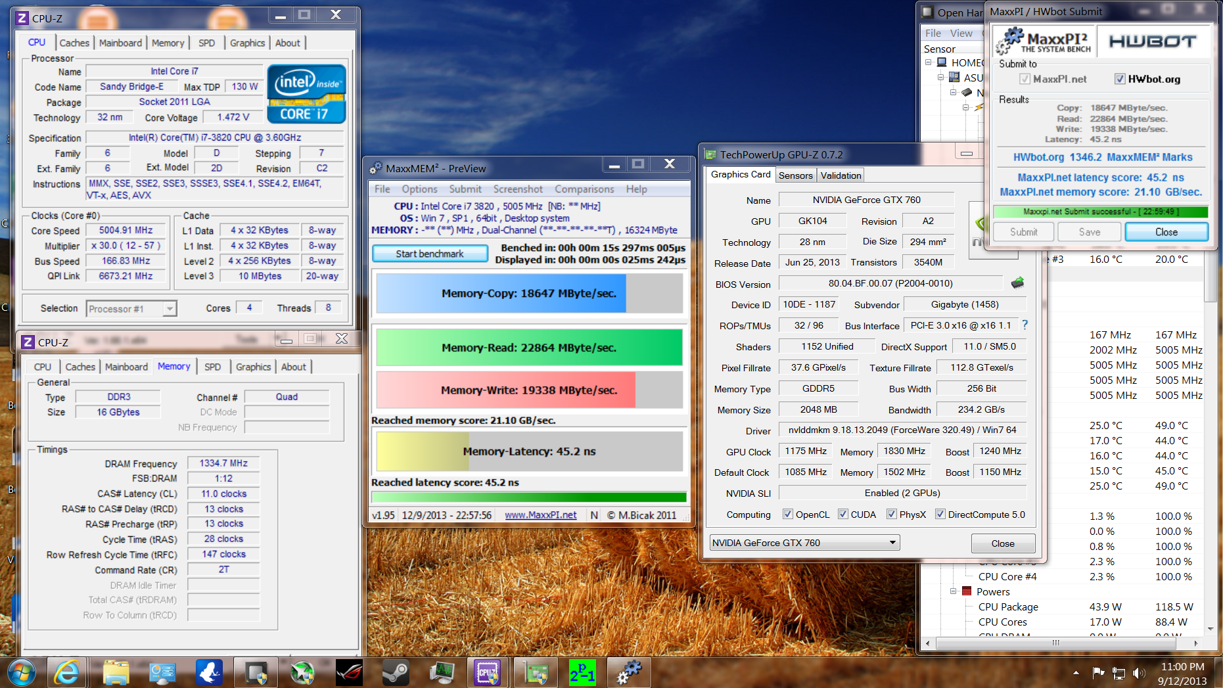The image size is (1223, 688).
Task: Click the network tray icon
Action: click(x=1119, y=673)
